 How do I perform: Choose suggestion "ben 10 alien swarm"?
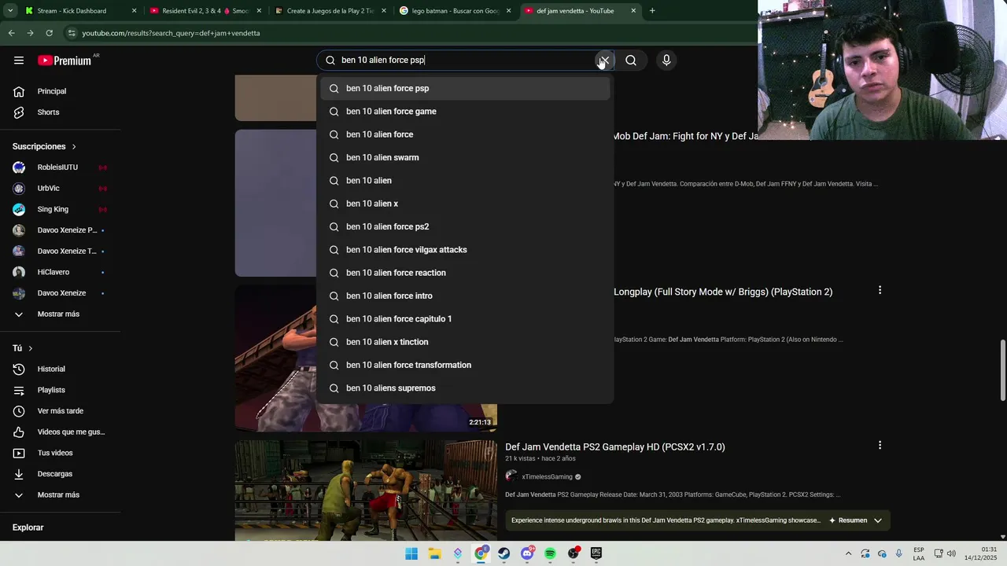tap(465, 157)
